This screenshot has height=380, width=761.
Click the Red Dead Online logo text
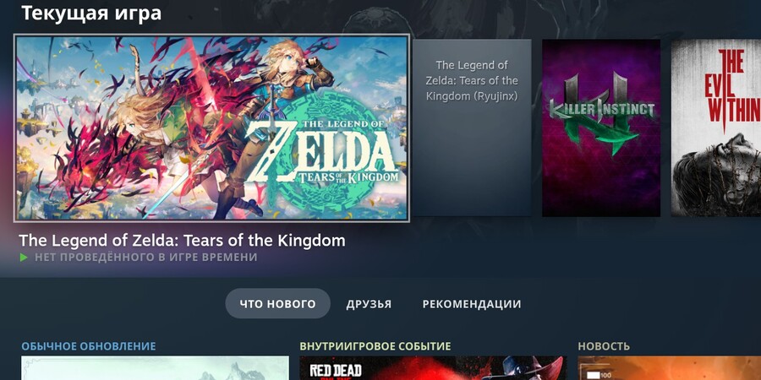[x=336, y=372]
